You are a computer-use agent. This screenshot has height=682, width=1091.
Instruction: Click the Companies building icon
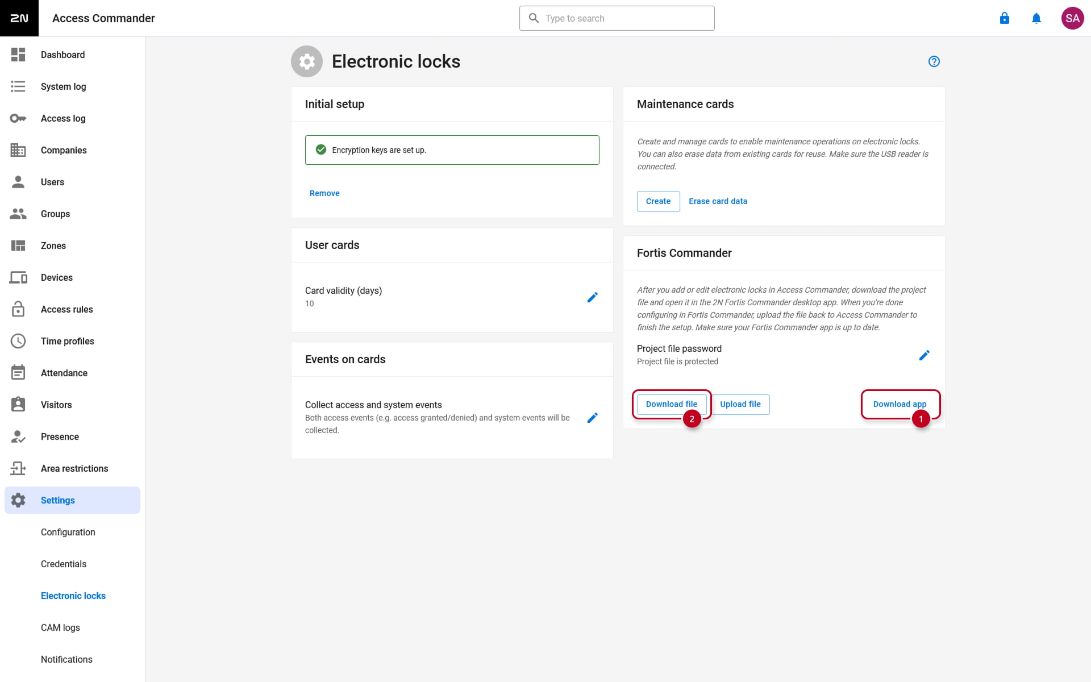(18, 150)
